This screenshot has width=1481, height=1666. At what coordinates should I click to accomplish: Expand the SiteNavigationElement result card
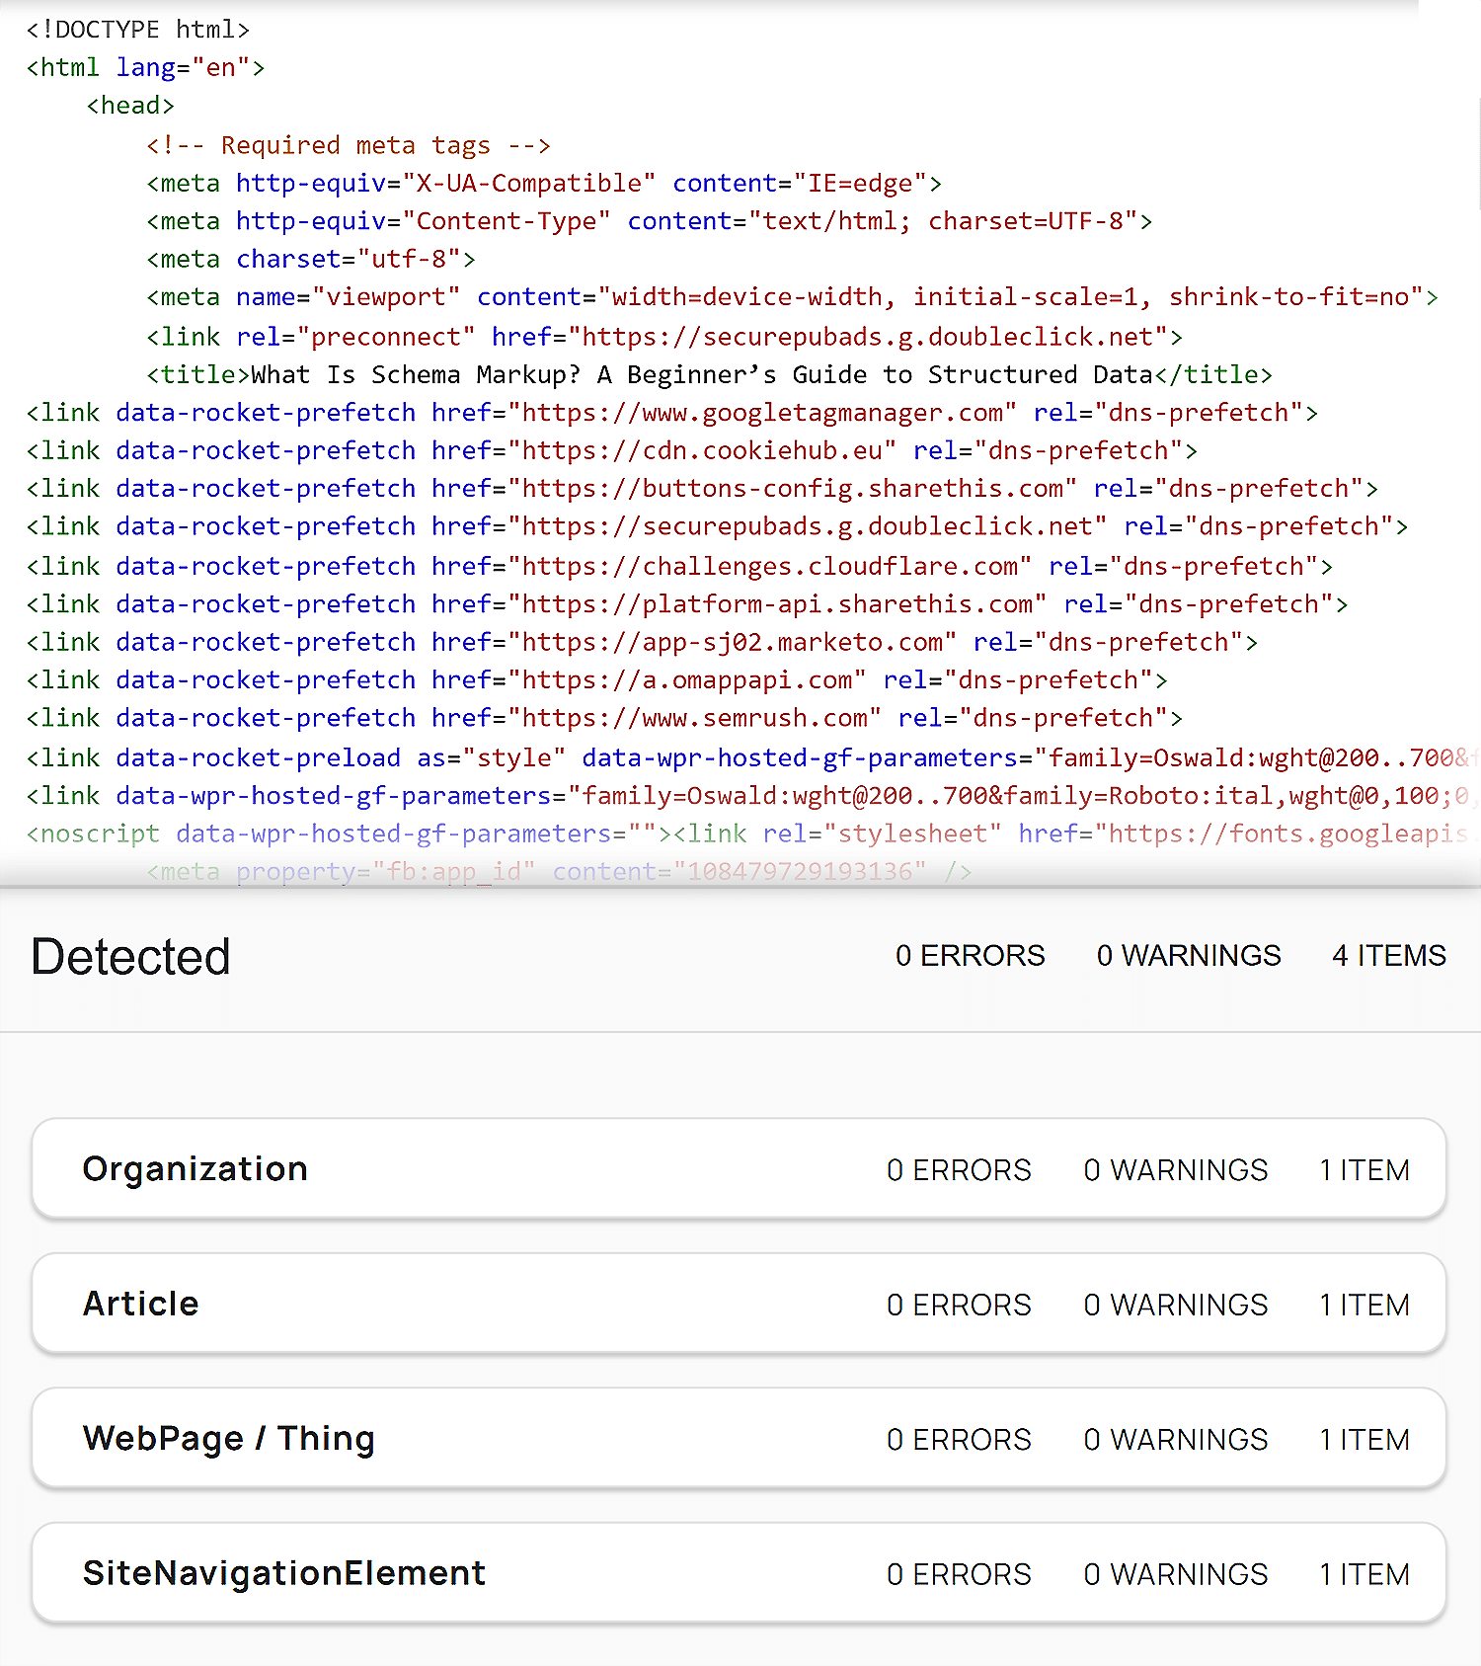click(739, 1573)
